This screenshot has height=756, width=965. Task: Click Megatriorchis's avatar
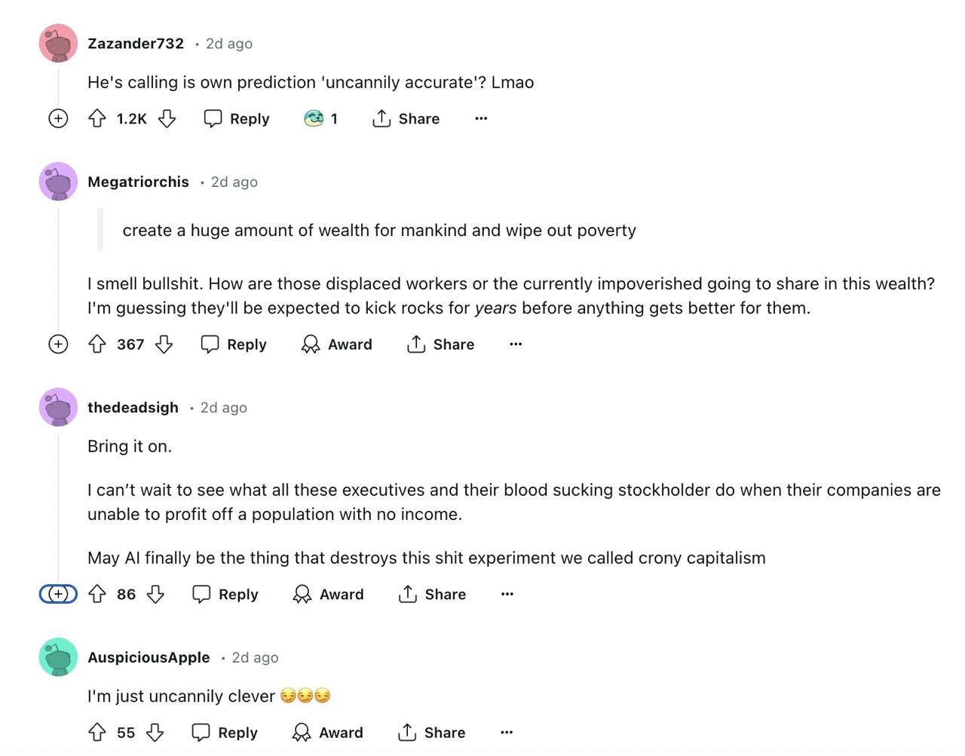coord(58,182)
